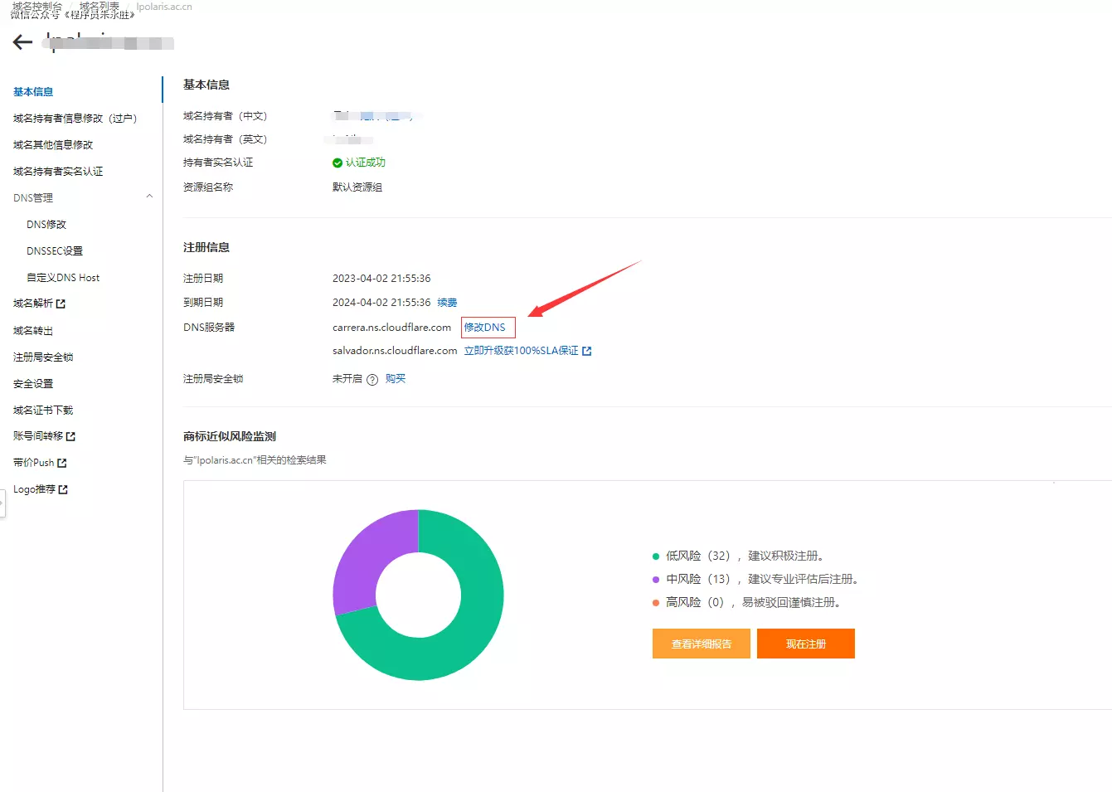Open external link icon beside 域名解析

coord(61,304)
